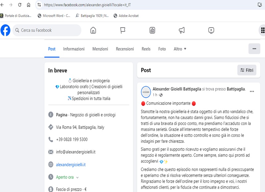Click the Facebook logo
This screenshot has height=192, width=265.
pos(5,30)
